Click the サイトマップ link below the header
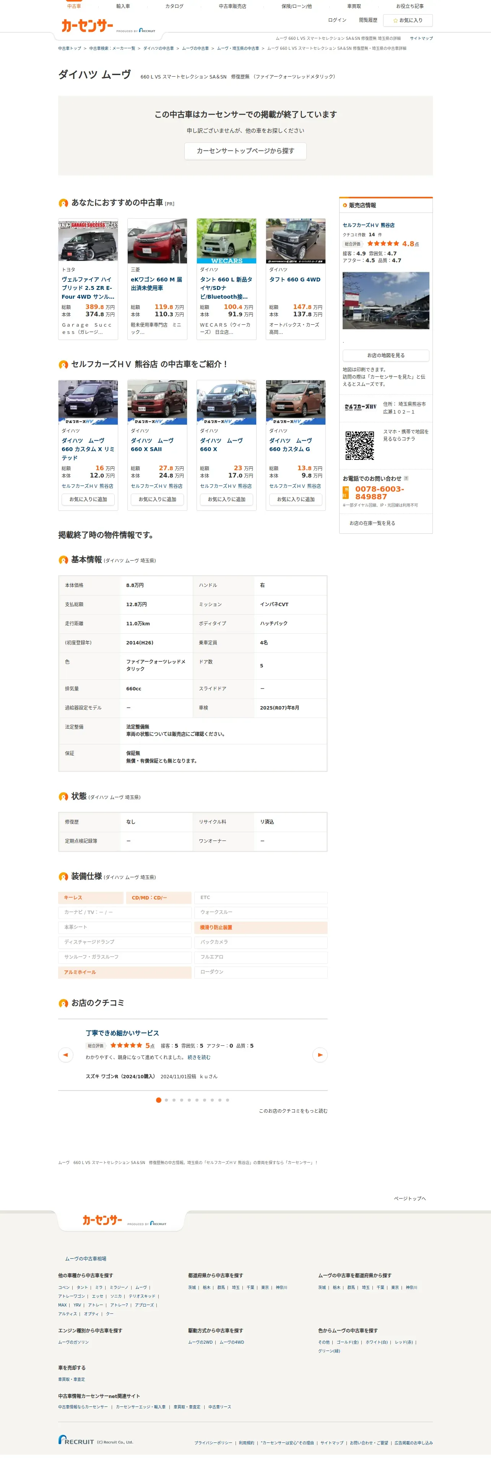This screenshot has width=491, height=1475. [x=421, y=38]
